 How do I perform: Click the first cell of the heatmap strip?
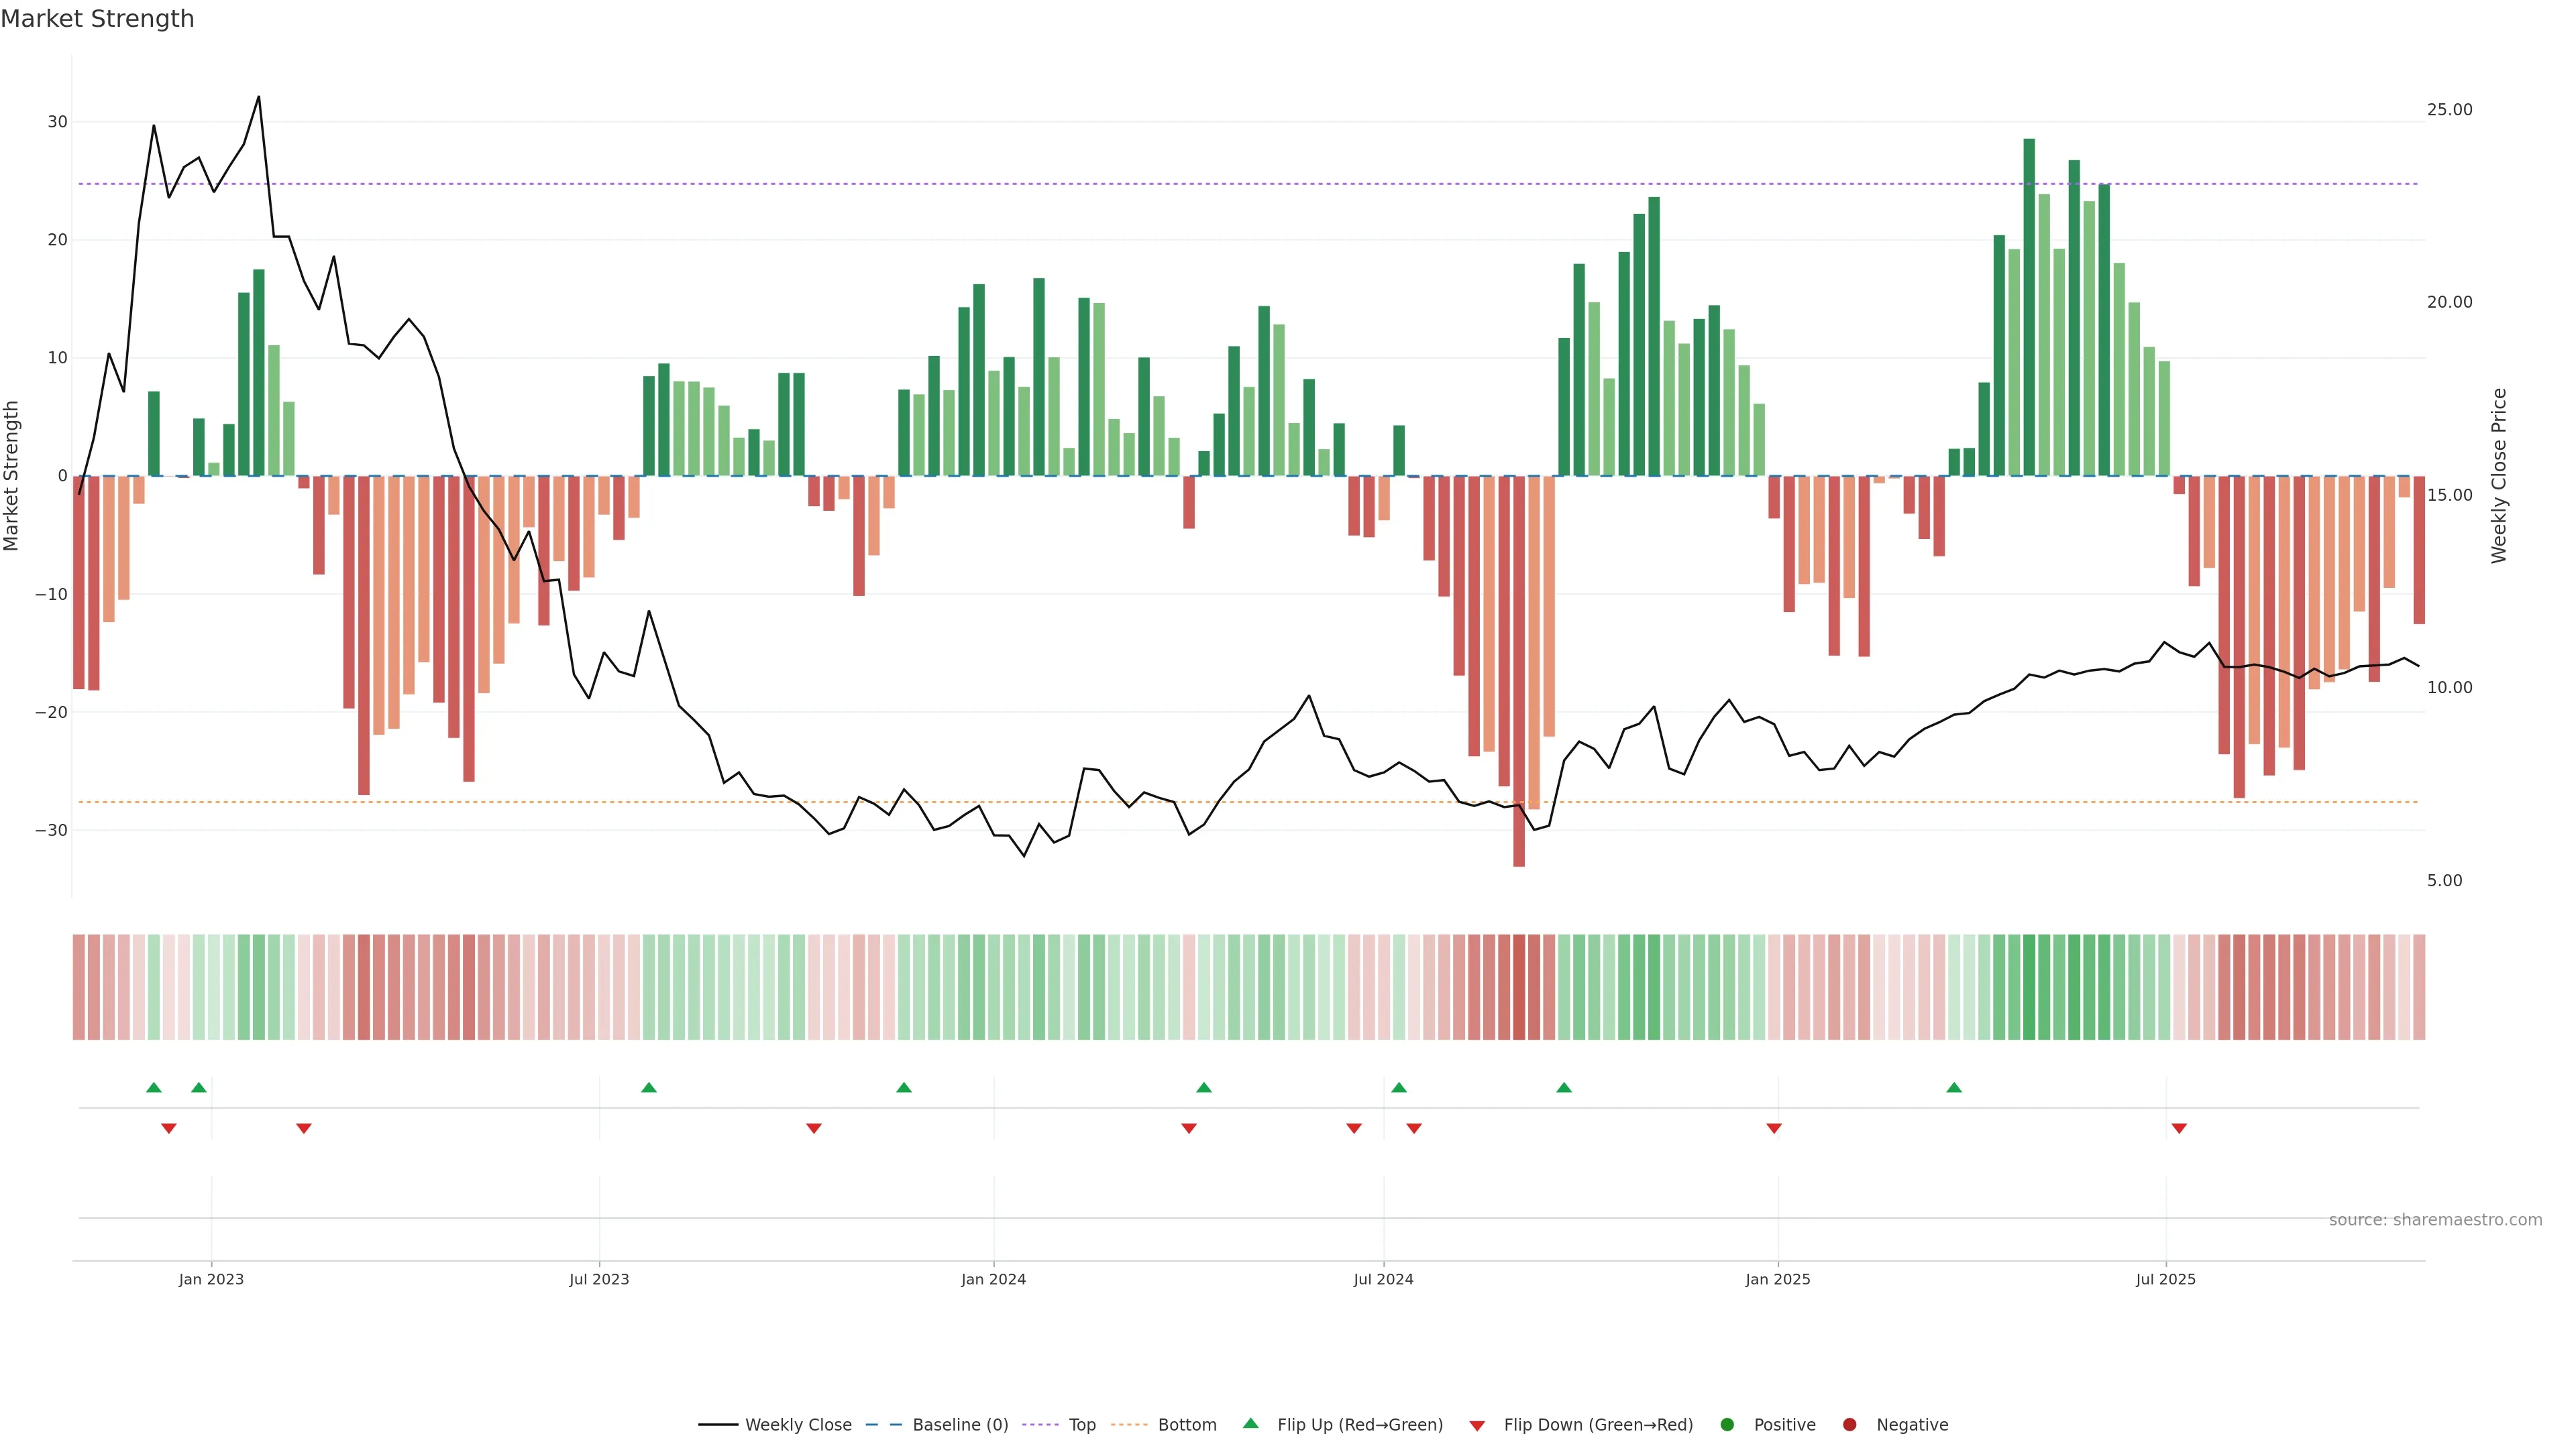79,986
